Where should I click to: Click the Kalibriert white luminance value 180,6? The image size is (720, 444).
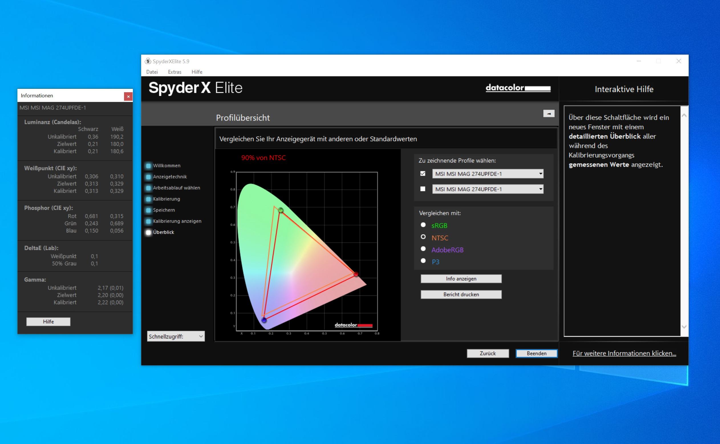(x=117, y=151)
